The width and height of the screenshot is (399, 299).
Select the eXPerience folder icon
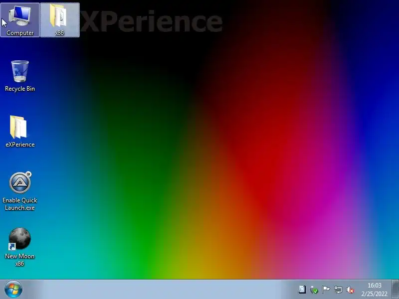pos(20,132)
